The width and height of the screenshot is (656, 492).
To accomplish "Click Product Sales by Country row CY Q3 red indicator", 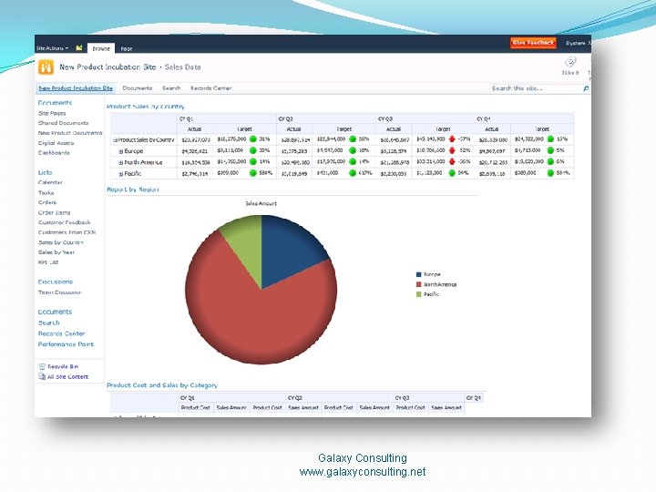I will tap(452, 138).
